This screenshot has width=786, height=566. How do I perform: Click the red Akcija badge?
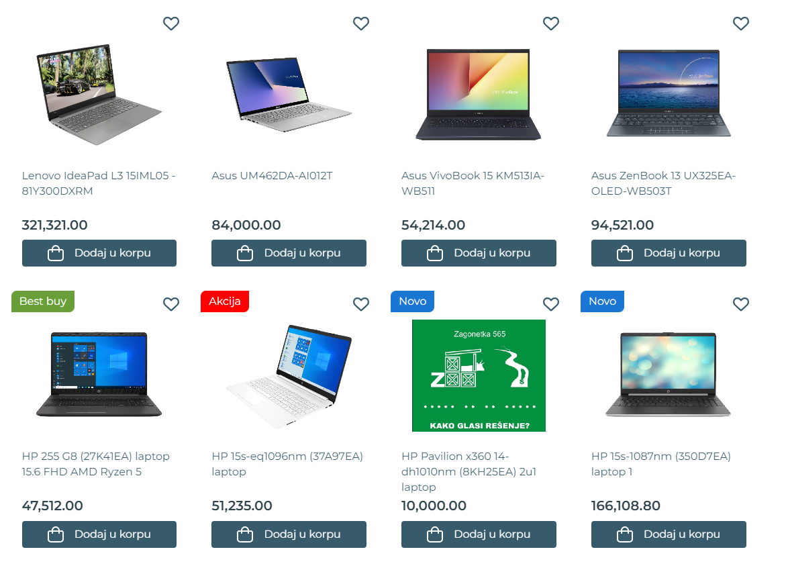click(225, 301)
